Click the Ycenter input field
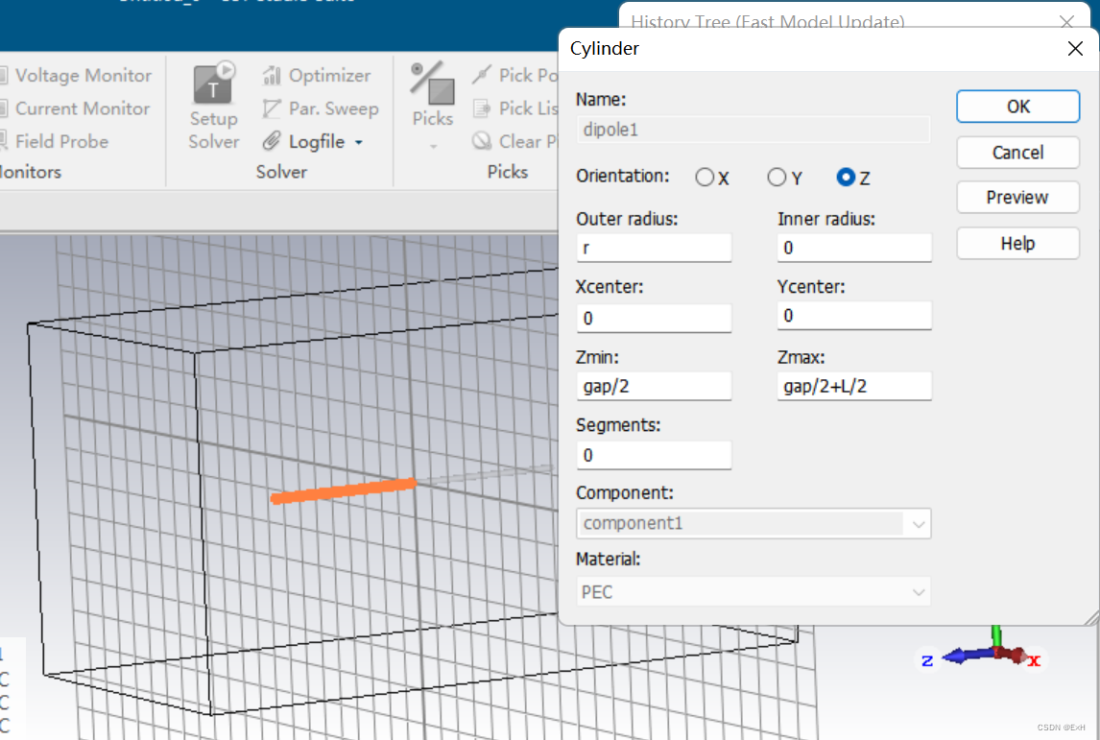This screenshot has height=740, width=1100. click(853, 316)
